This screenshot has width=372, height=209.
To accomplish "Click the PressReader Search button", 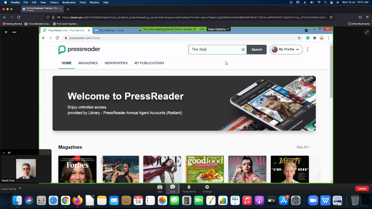I will (257, 50).
